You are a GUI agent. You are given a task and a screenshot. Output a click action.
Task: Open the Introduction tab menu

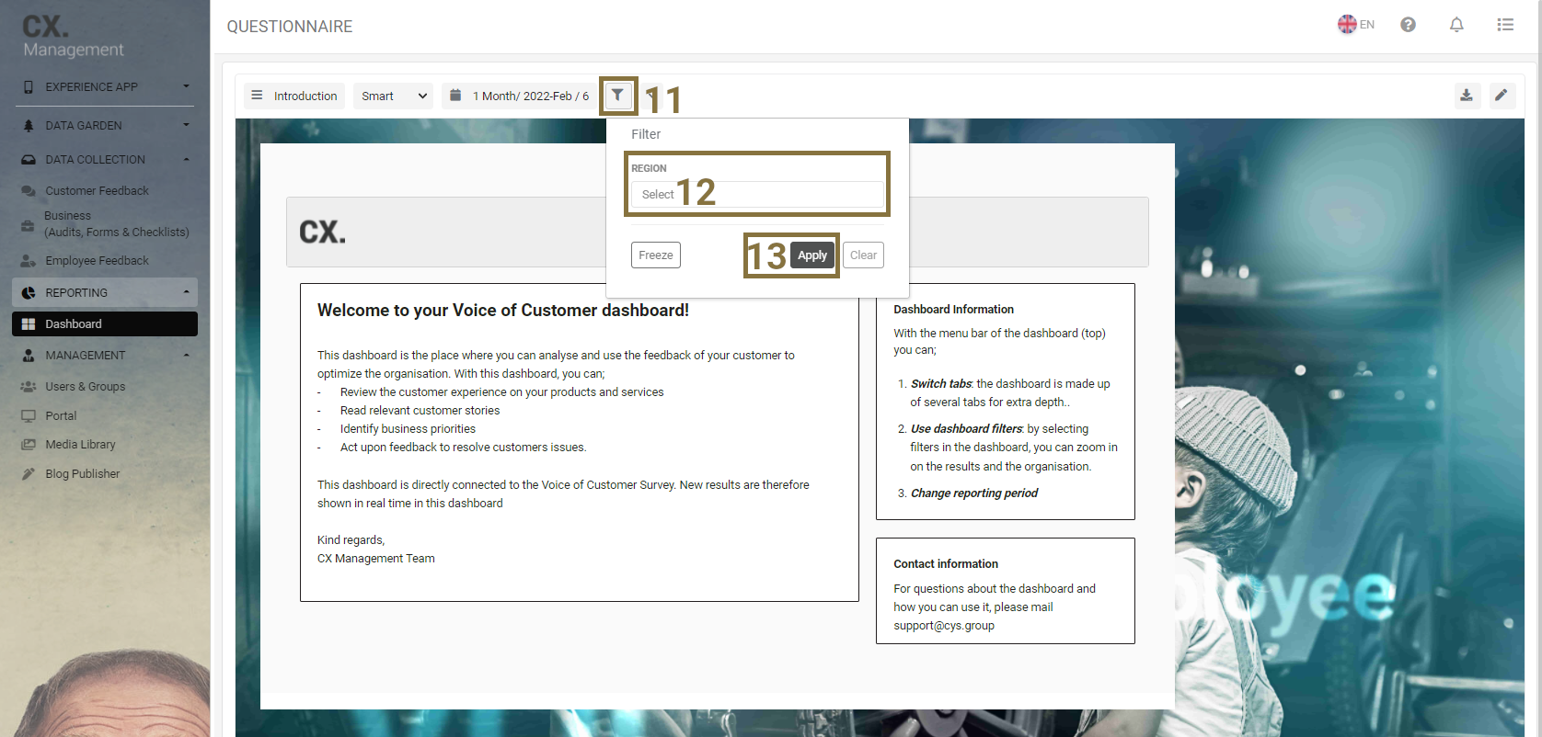pyautogui.click(x=294, y=96)
